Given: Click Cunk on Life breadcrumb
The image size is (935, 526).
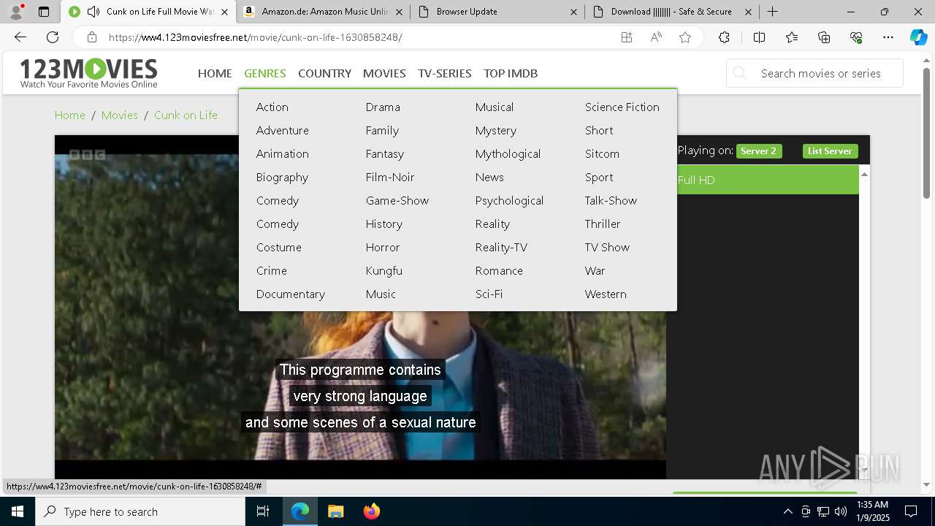Looking at the screenshot, I should pos(186,115).
